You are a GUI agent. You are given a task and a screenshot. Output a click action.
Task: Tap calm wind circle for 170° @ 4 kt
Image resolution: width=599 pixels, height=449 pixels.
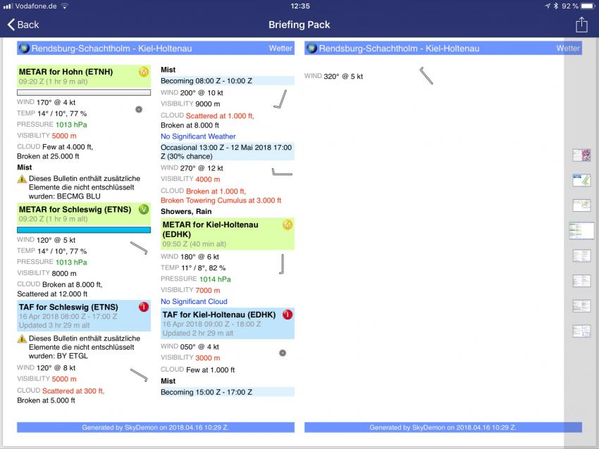[139, 110]
